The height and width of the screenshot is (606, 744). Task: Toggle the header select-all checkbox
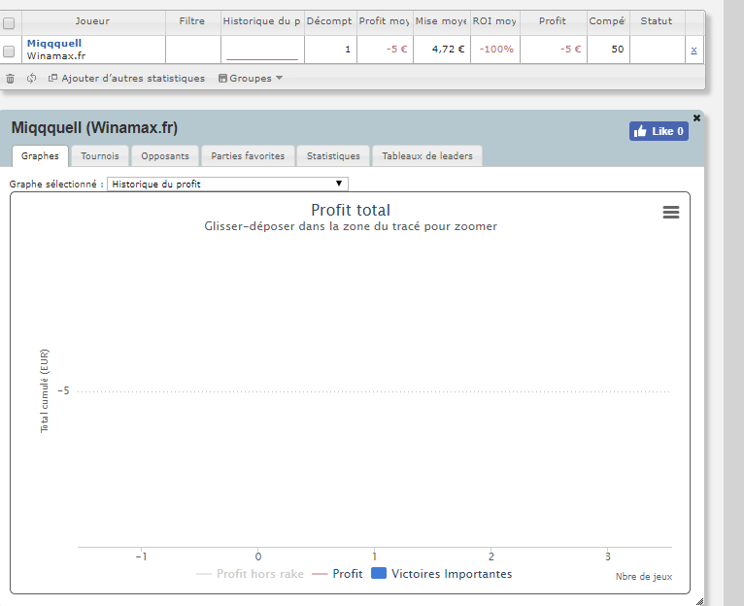click(x=9, y=22)
